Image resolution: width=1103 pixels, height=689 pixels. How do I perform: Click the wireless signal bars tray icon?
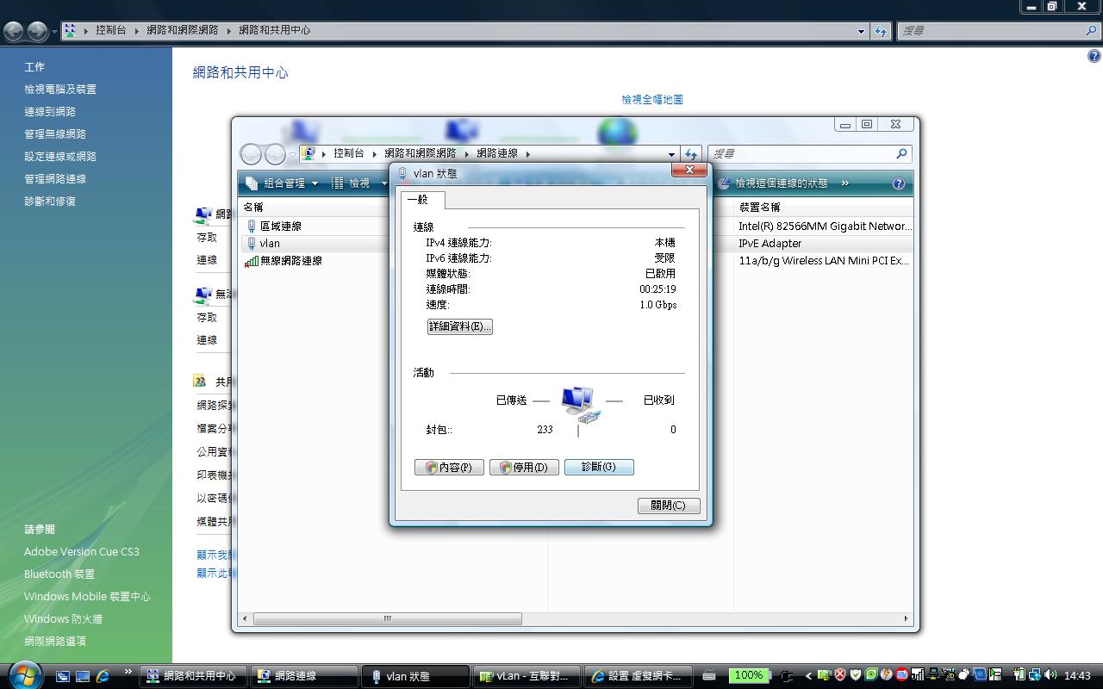point(918,675)
